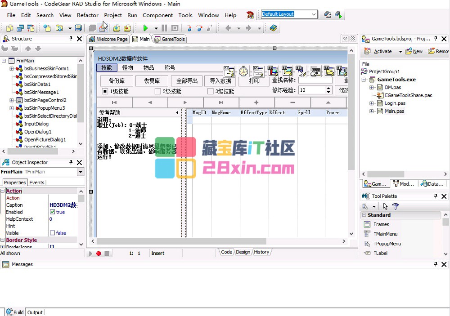Screen dimensions: 450x316
Task: Open the Events tab in Object Inspector
Action: [x=37, y=182]
